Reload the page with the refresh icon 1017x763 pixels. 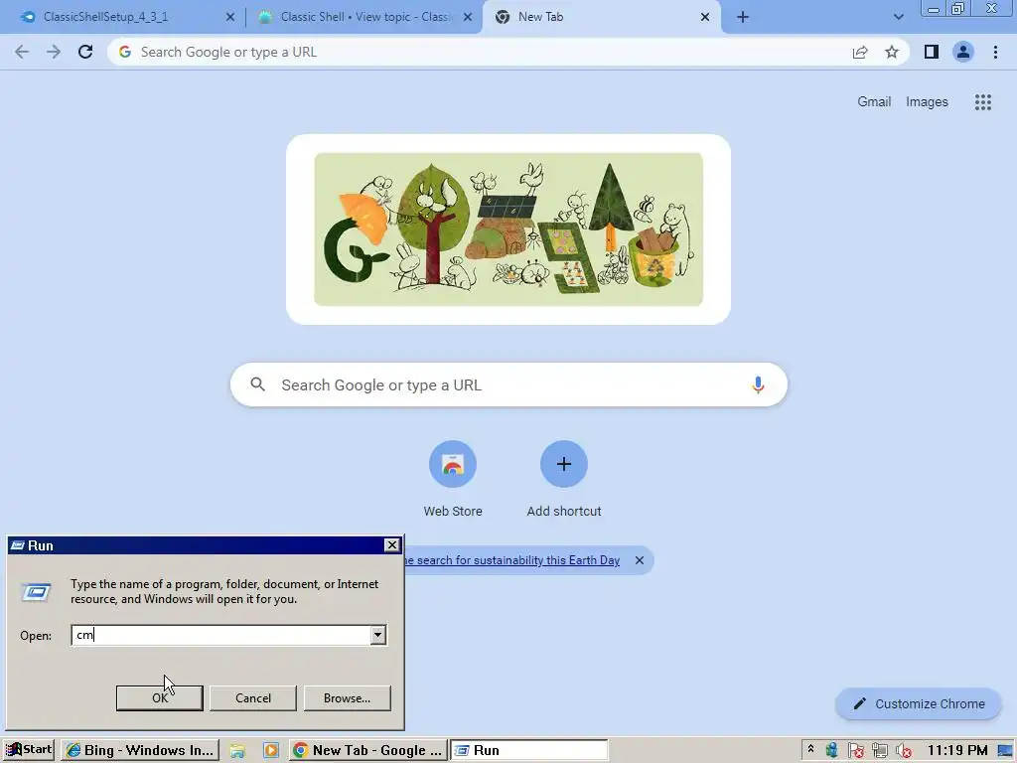coord(85,52)
